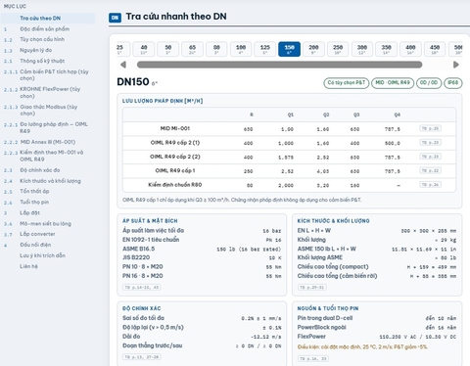This screenshot has width=470, height=366.
Task: Go to 'Lắp converter' section
Action: click(37, 234)
